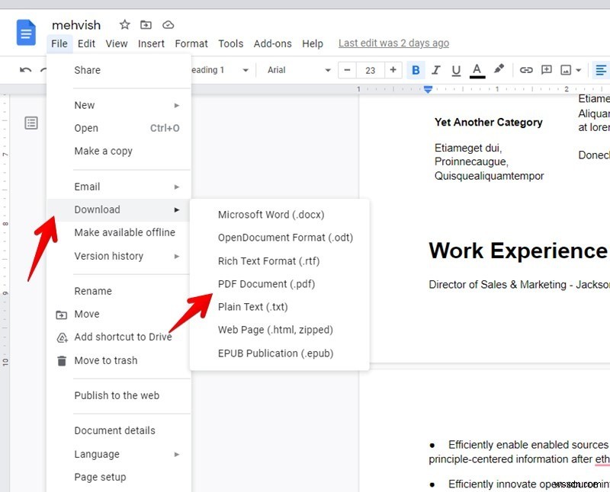Open the text color picker
This screenshot has width=610, height=492.
(x=477, y=71)
